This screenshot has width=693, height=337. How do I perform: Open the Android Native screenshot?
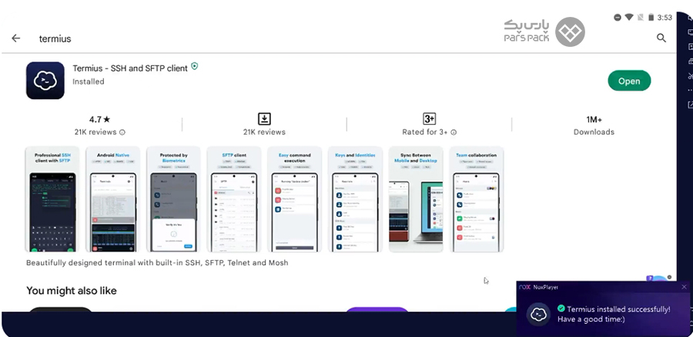(112, 199)
